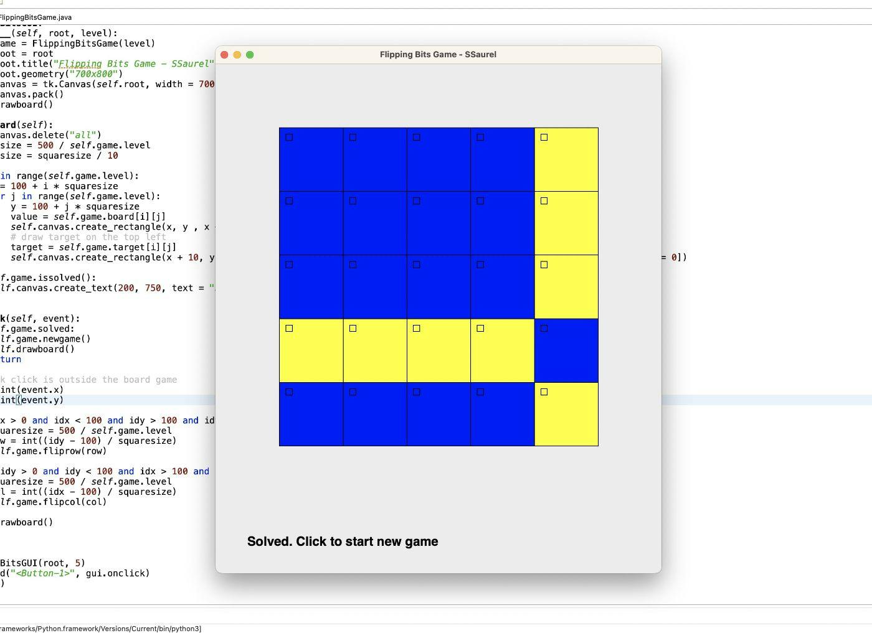The height and width of the screenshot is (633, 872).
Task: Close the Flipping Bits Game window
Action: (x=224, y=55)
